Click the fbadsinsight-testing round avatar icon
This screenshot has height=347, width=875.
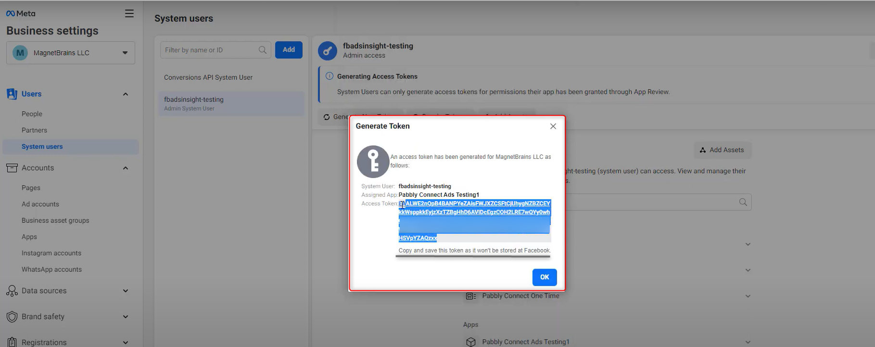pos(328,51)
